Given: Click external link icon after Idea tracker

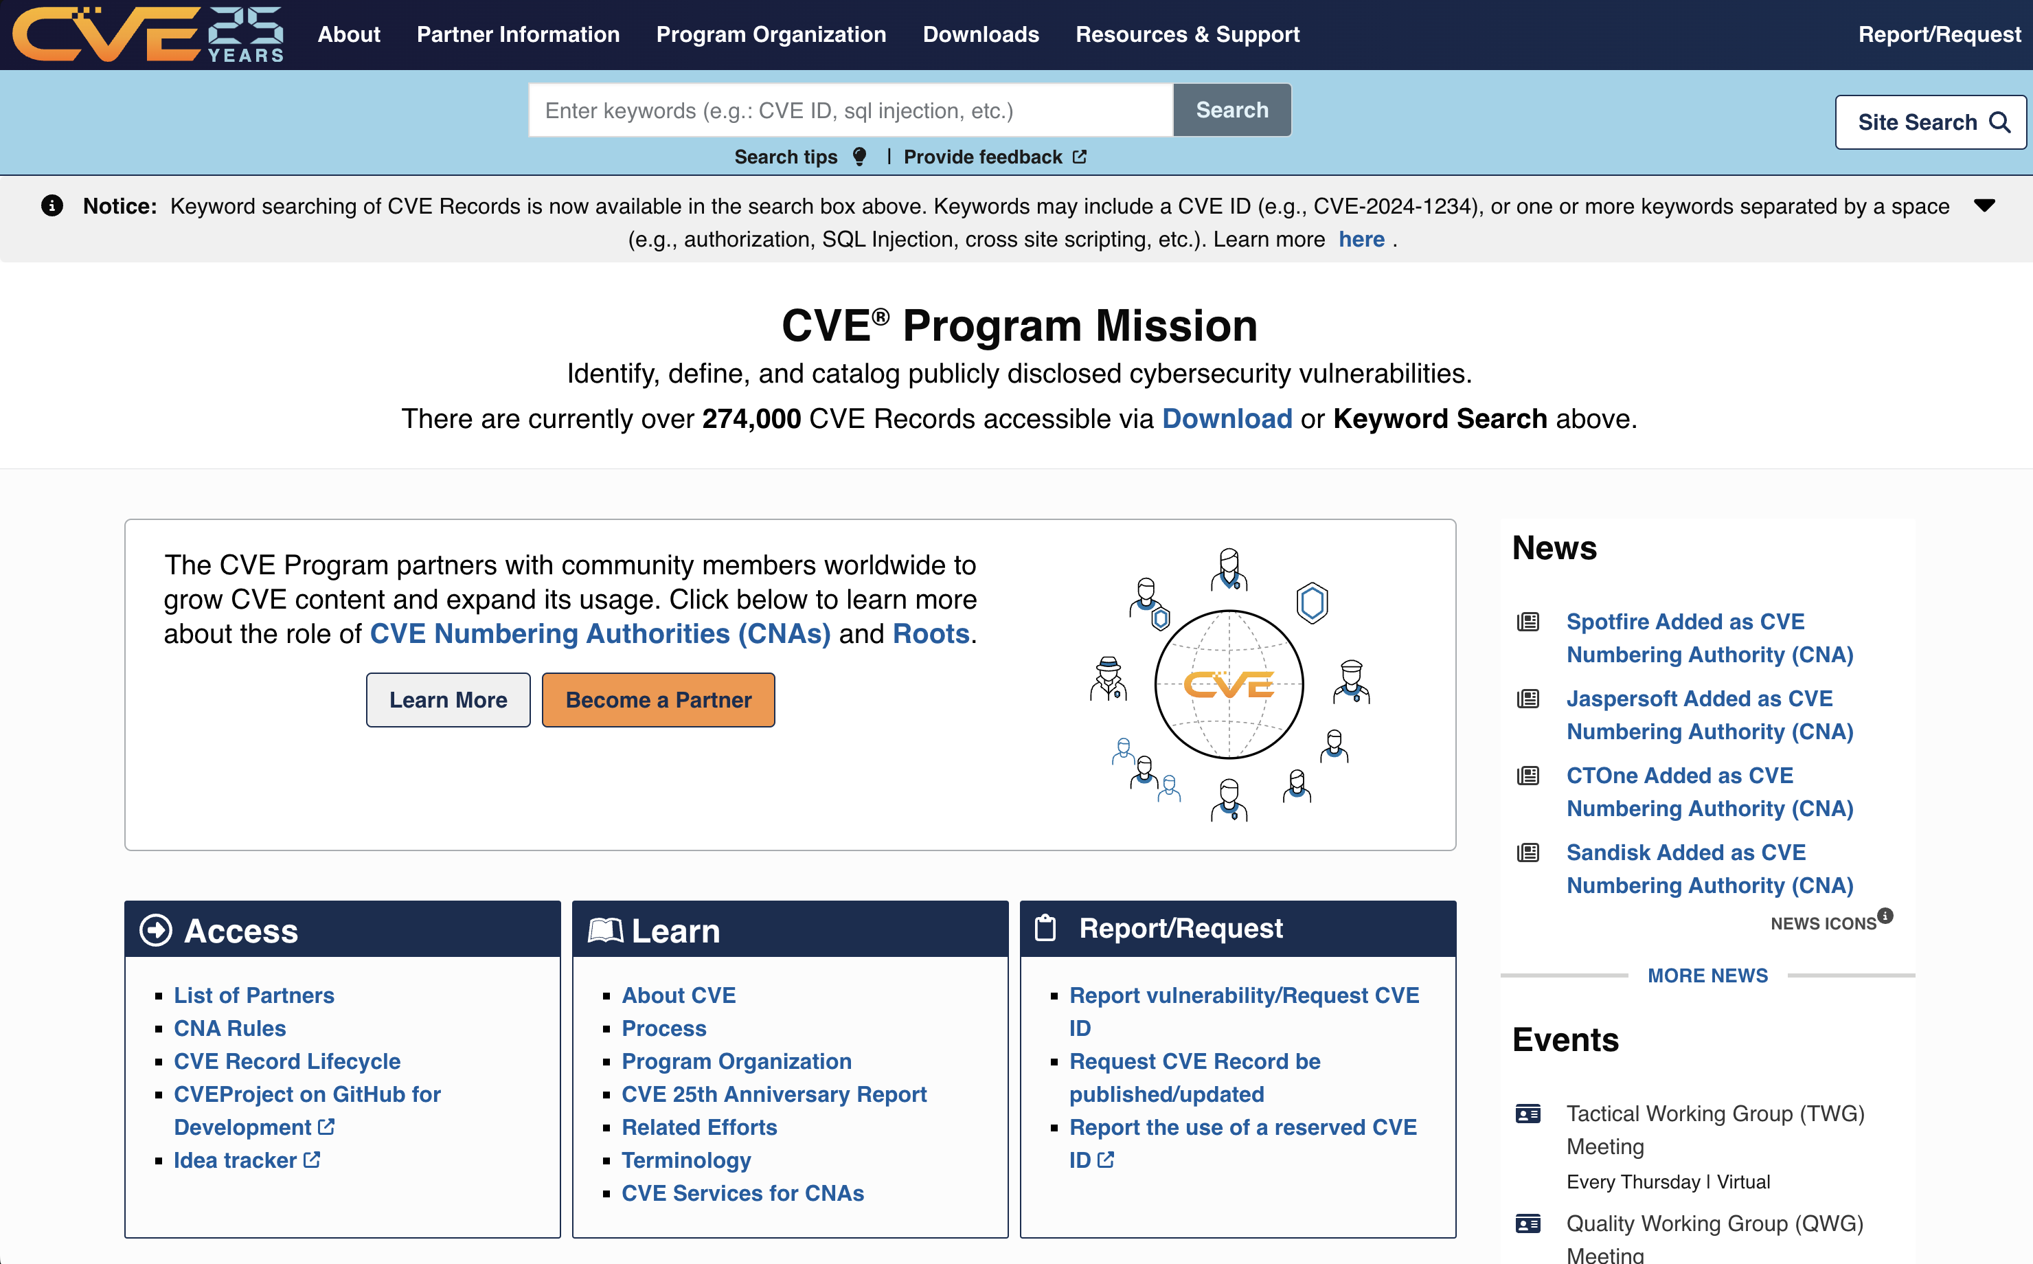Looking at the screenshot, I should click(312, 1160).
